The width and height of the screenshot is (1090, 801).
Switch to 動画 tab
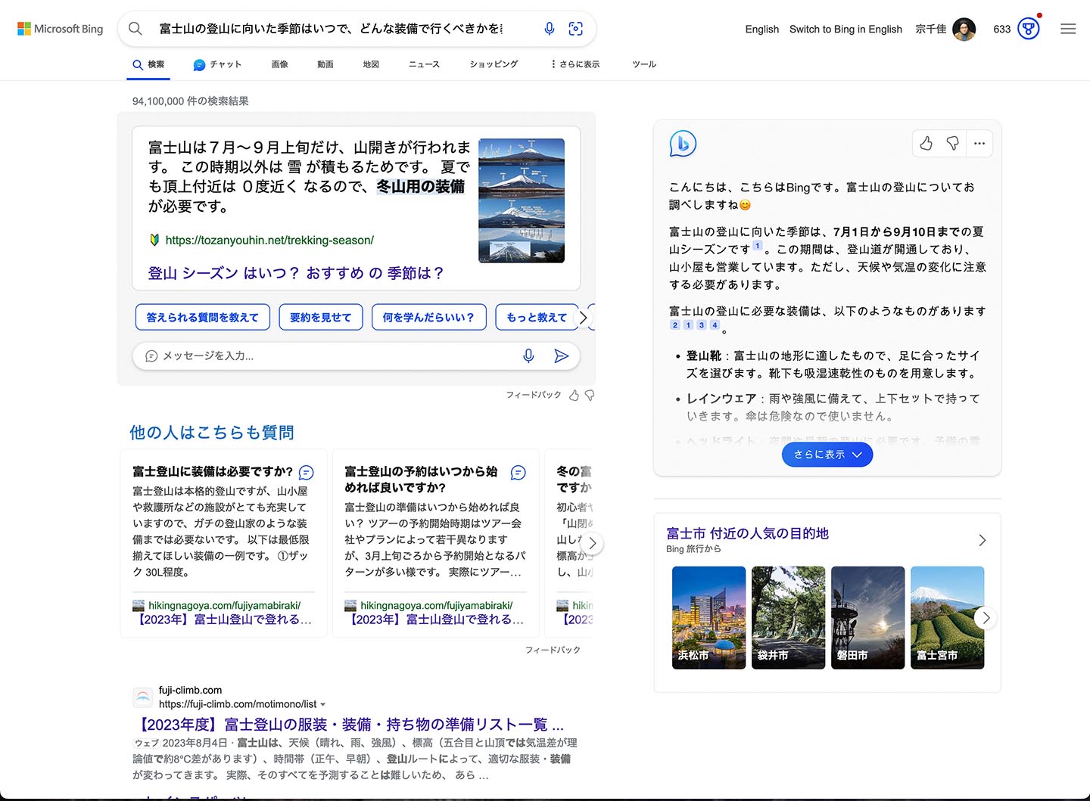pyautogui.click(x=325, y=64)
